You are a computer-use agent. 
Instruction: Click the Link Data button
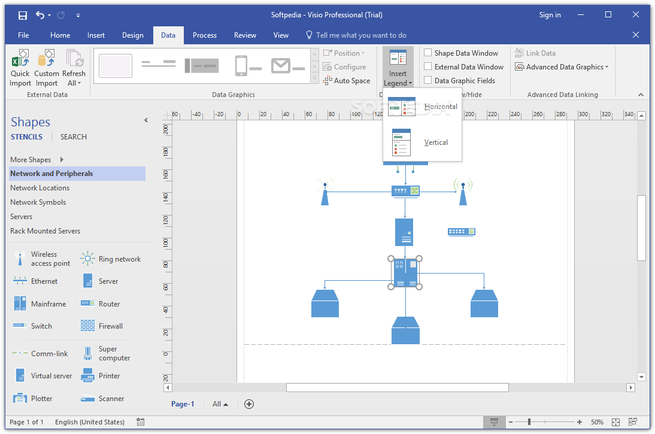point(535,53)
